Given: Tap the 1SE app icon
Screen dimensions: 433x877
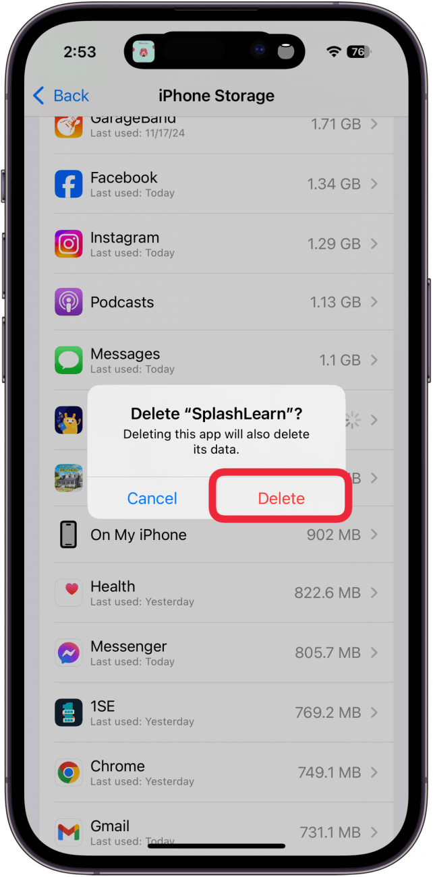Looking at the screenshot, I should [69, 713].
